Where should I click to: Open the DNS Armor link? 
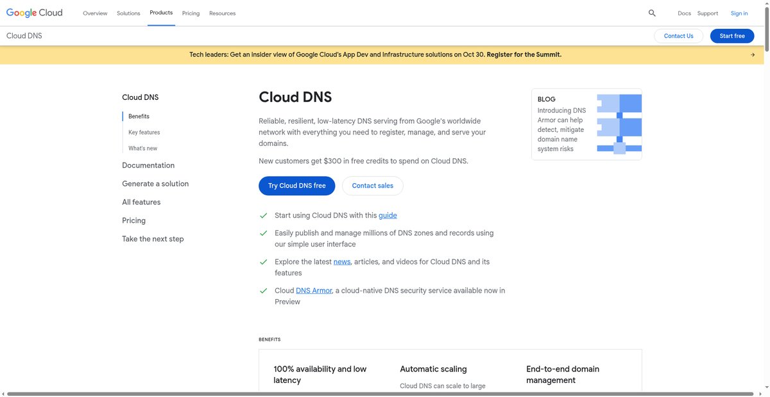coord(314,291)
